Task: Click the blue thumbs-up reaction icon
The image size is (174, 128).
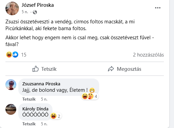Action: 15,55
